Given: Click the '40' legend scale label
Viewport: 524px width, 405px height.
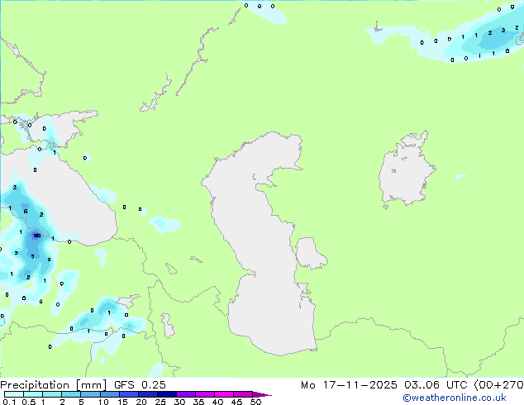Looking at the screenshot, I should pyautogui.click(x=217, y=402).
